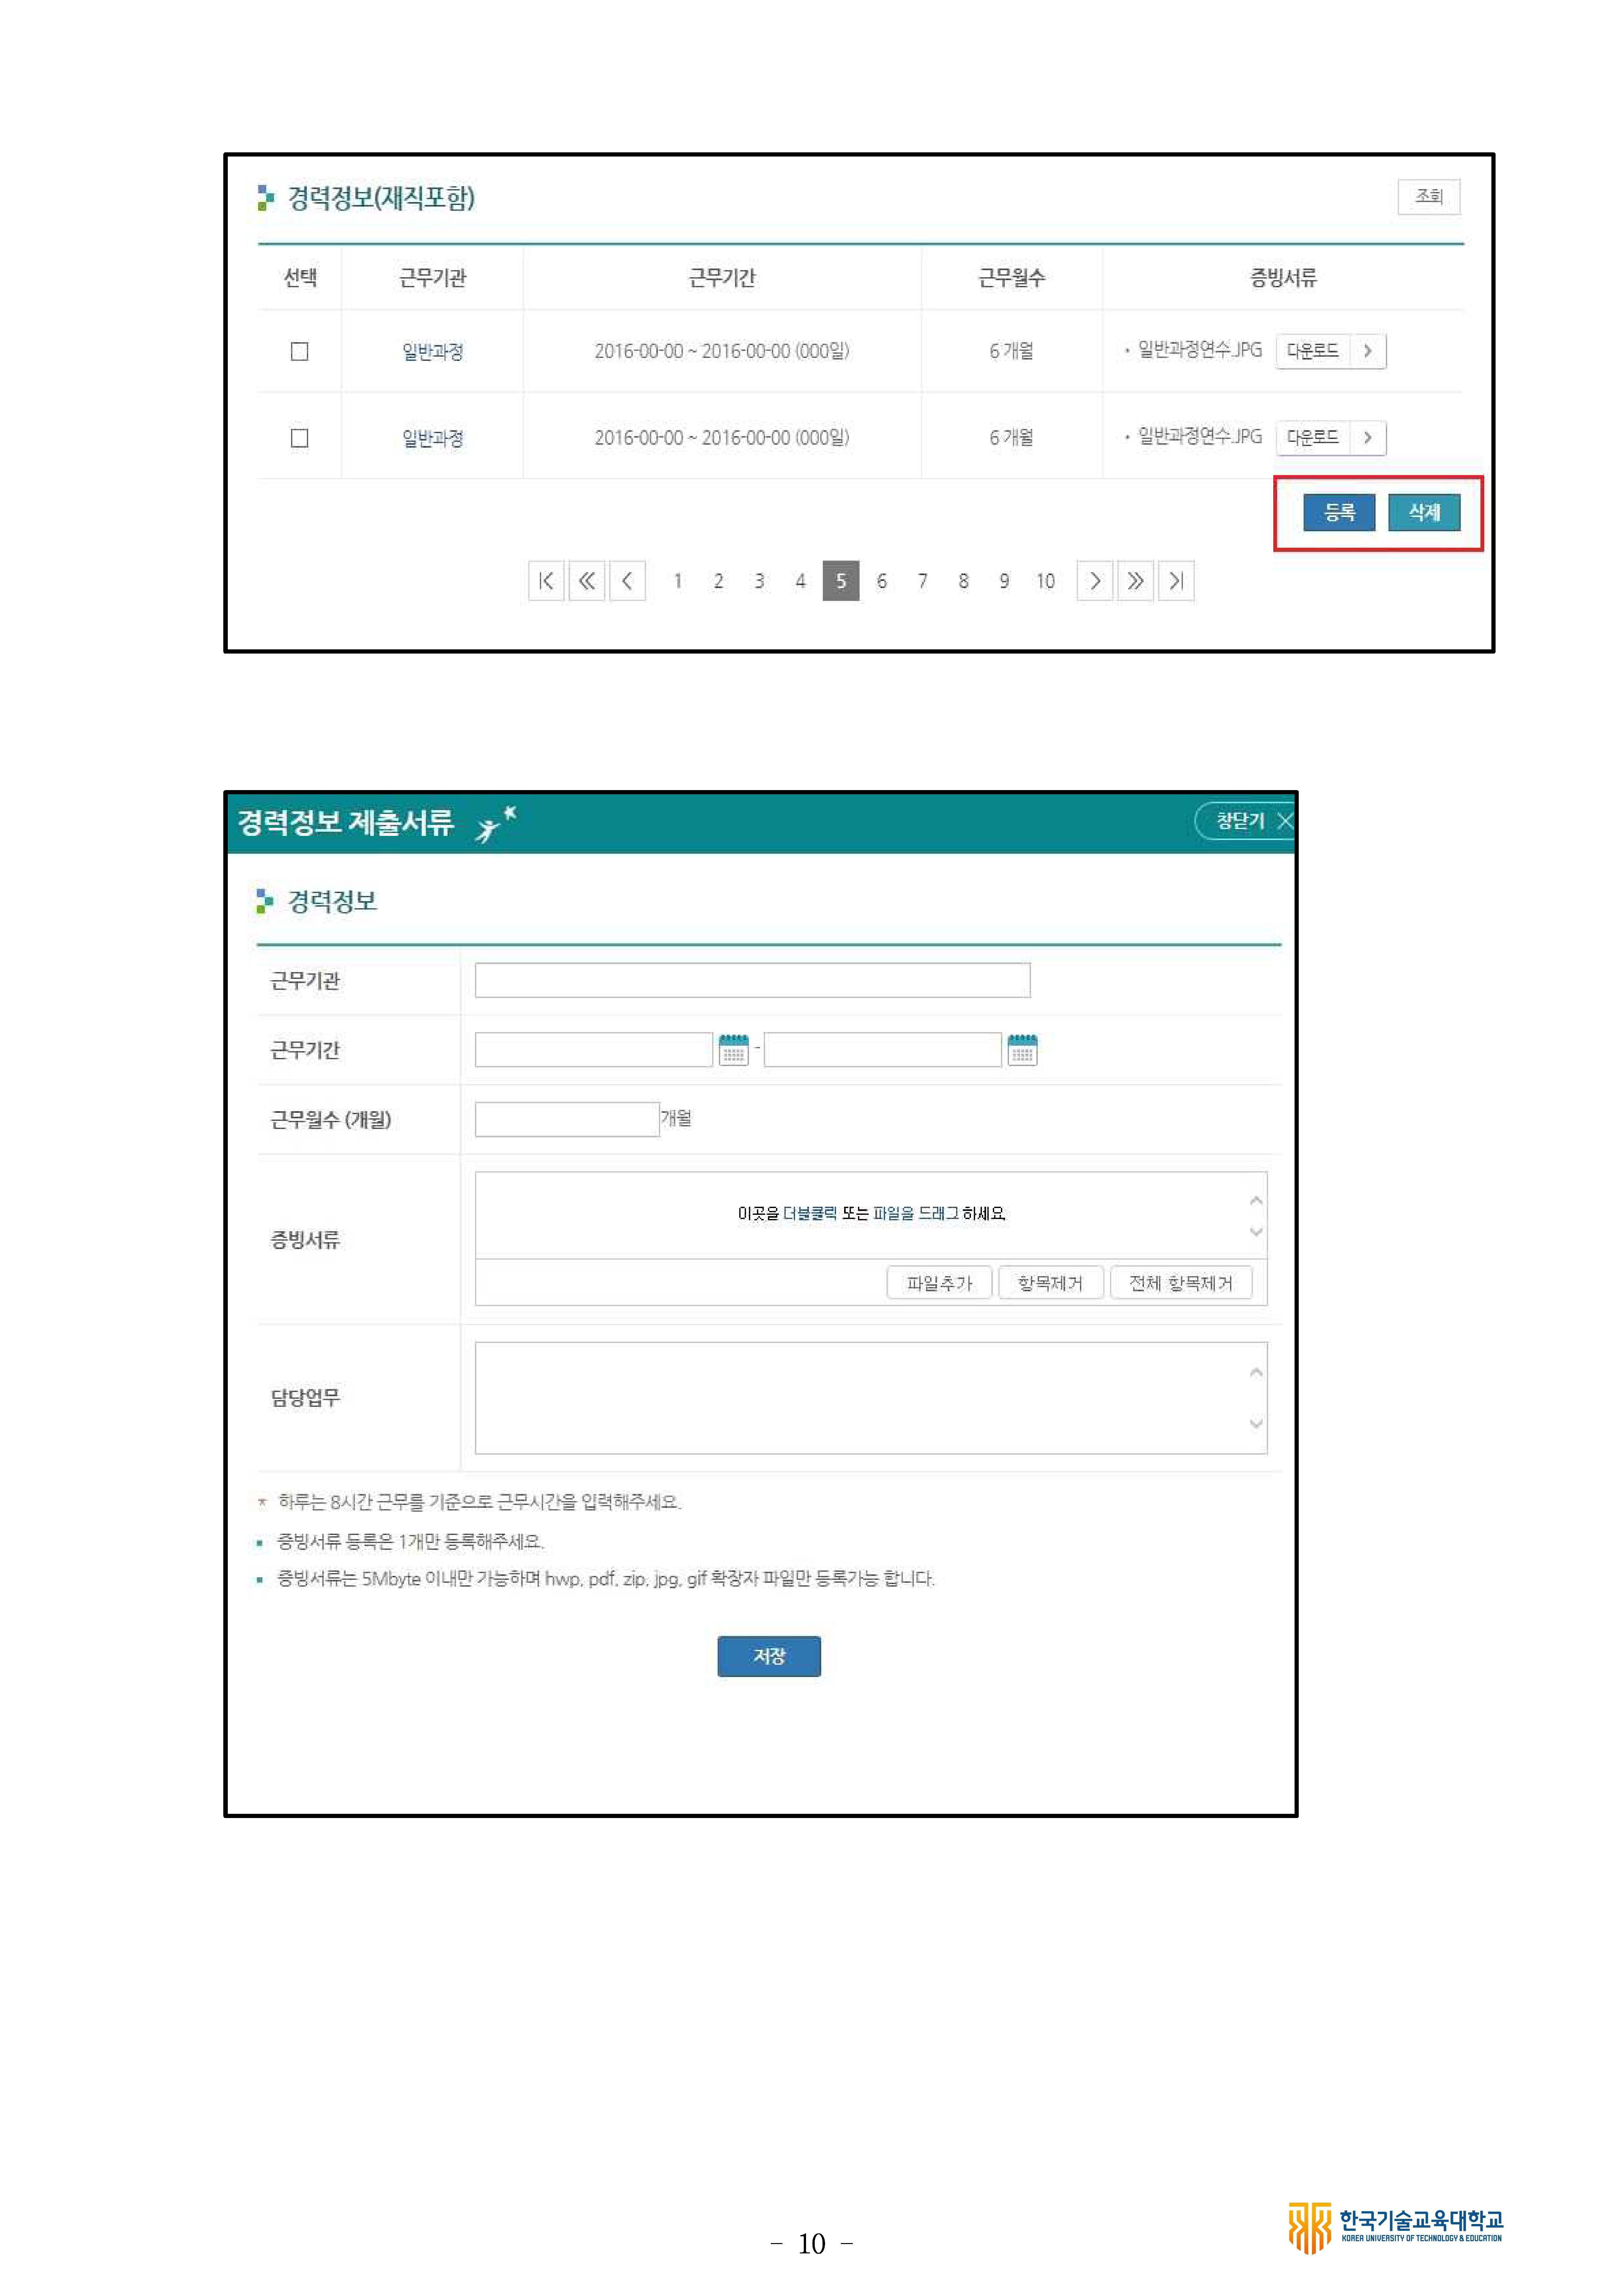Click the first row 일반과정 institution link
Screen dimensions: 1624x2296
coord(433,352)
